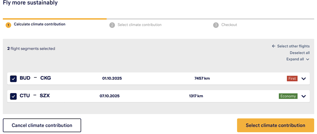Click the Deselect all link
Image resolution: width=317 pixels, height=134 pixels.
tap(300, 53)
